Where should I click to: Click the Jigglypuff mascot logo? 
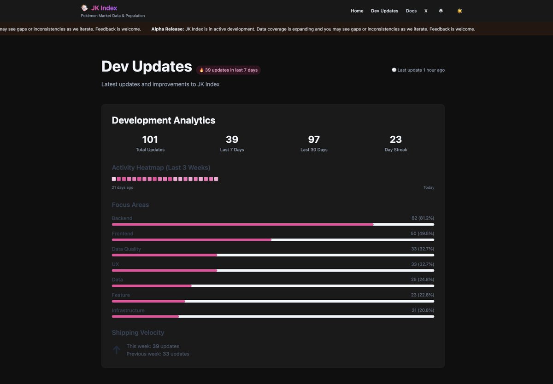tap(84, 7)
